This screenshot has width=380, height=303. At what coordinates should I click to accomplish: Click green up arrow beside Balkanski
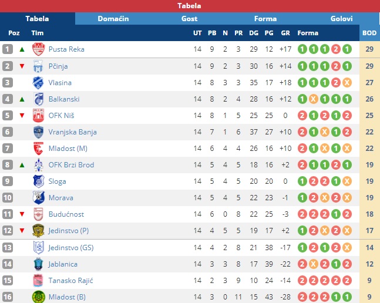tap(22, 99)
